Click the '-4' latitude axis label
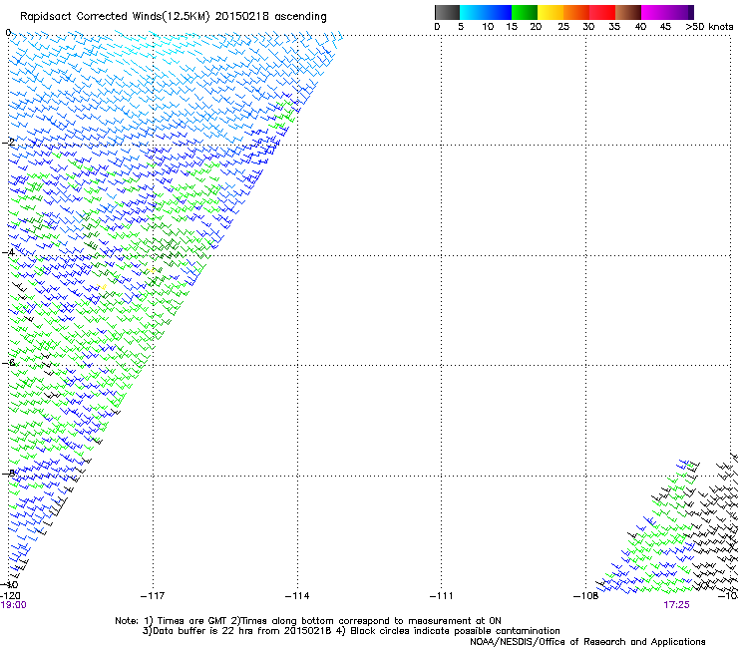Screen dimensions: 738x648 8,252
